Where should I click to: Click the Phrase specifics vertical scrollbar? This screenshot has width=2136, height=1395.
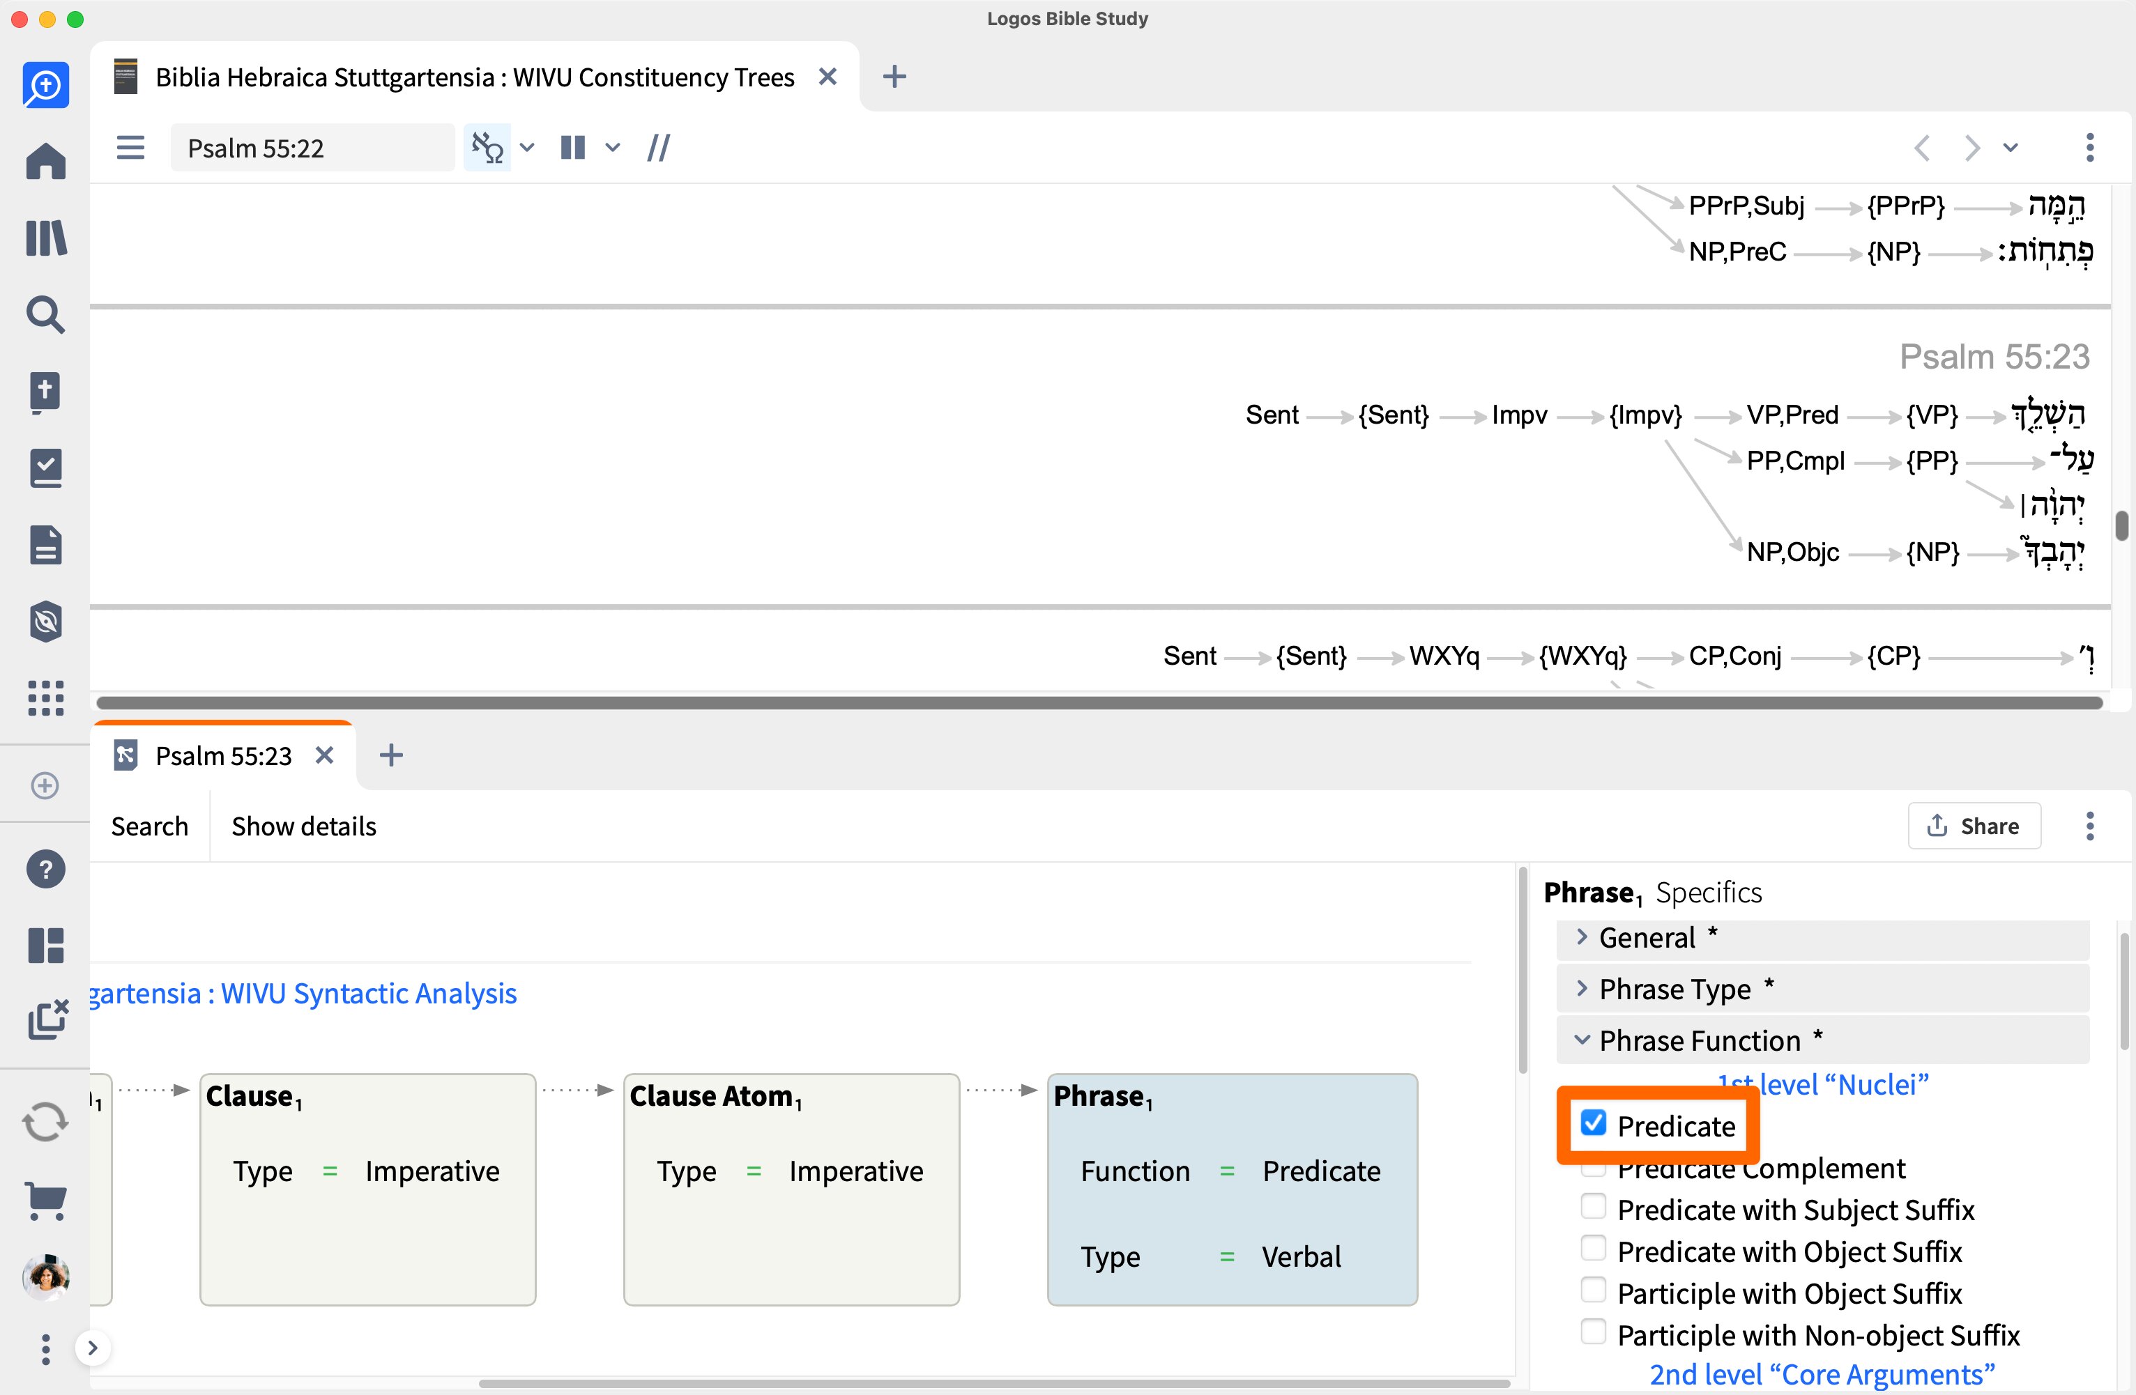pos(2124,992)
